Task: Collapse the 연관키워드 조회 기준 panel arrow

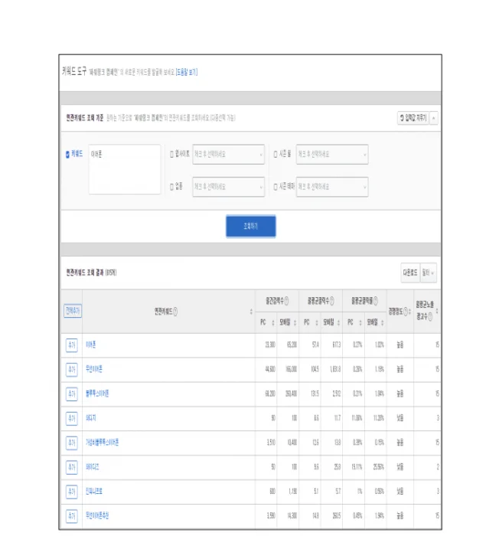Action: point(433,118)
